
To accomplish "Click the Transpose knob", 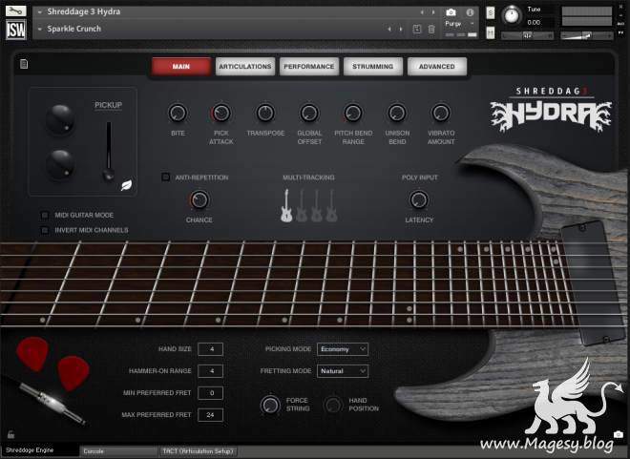I will [265, 114].
